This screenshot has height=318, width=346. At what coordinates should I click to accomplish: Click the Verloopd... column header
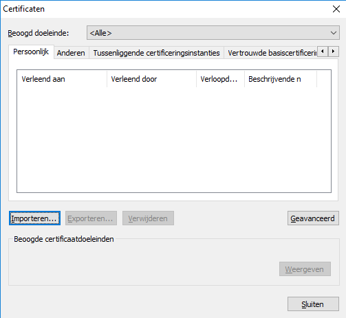pos(220,79)
